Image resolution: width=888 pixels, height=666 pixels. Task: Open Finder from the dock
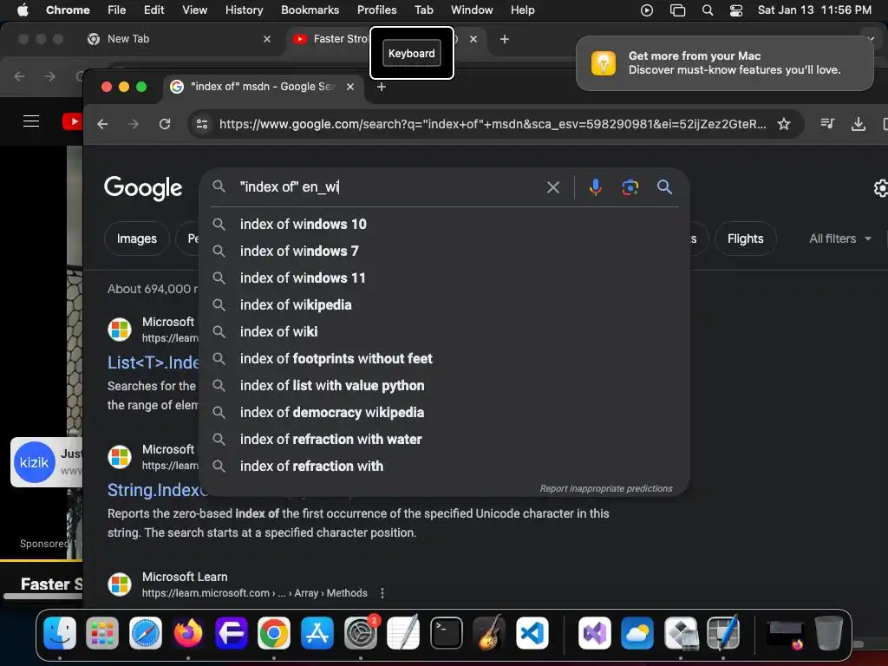pos(60,633)
